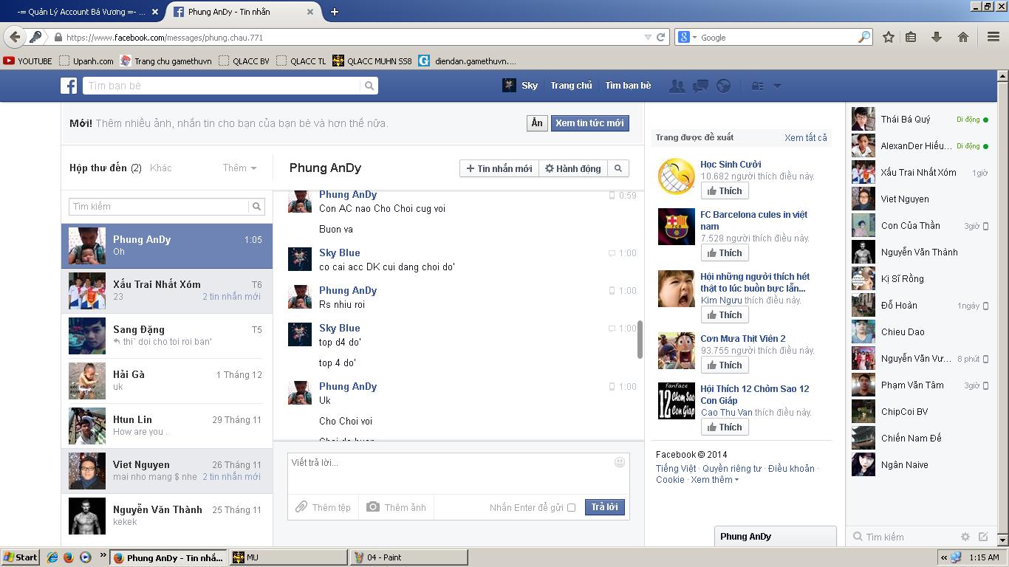Open messages icon in Facebook header

point(700,86)
